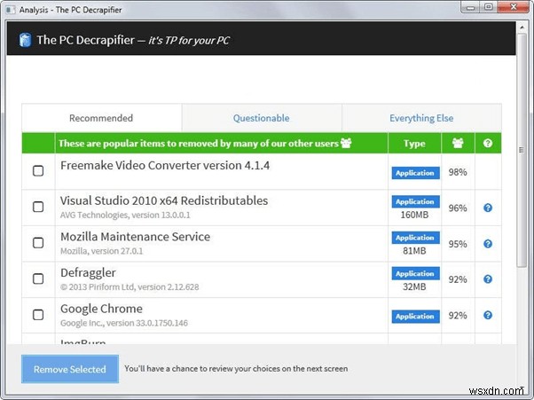Click the Application badge for Visual Studio row
Viewport: 534px width, 400px height.
(x=415, y=201)
